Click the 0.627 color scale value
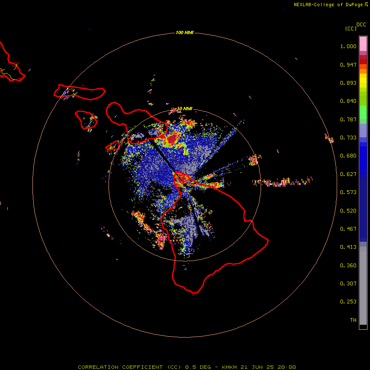Screen dimensions: 370x370 [348, 174]
